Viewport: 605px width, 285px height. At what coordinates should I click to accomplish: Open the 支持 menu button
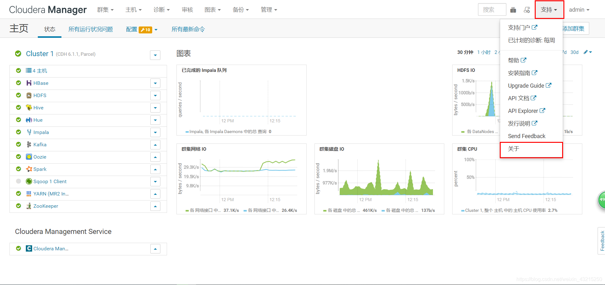(x=549, y=10)
